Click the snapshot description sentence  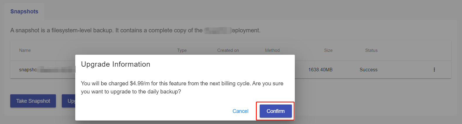[105, 31]
